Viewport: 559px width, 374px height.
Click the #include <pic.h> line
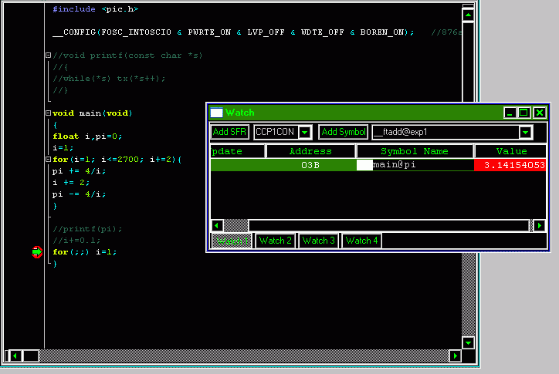pos(96,9)
